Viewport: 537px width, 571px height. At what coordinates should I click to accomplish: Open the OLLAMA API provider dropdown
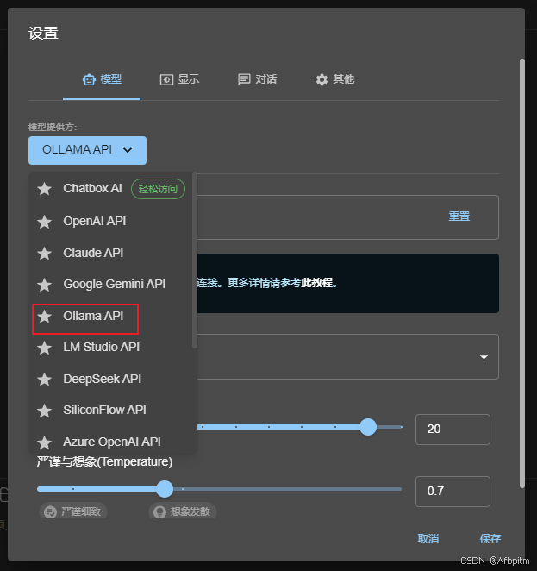pos(87,150)
